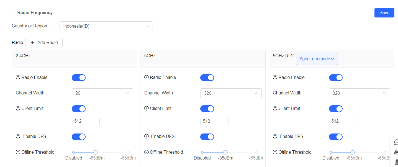This screenshot has height=167, width=398.
Task: Click the document icon on the floating sidebar
Action: [x=396, y=162]
